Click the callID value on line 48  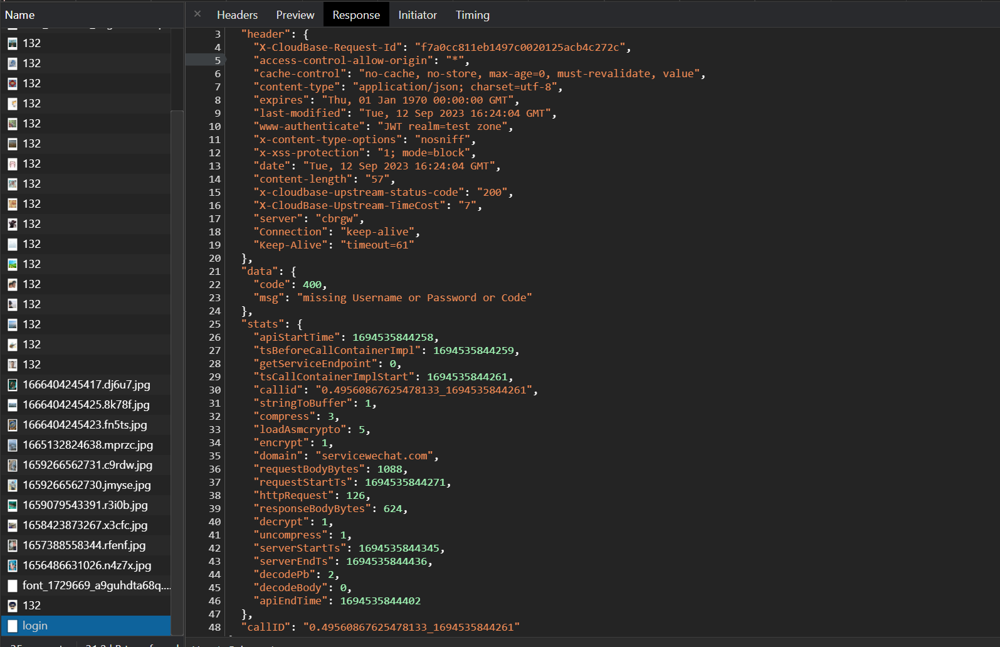411,627
